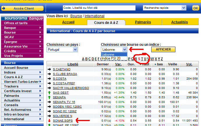
Task: Click the black arrow beside SOIND 6C 1208Z
Action: (x=49, y=111)
